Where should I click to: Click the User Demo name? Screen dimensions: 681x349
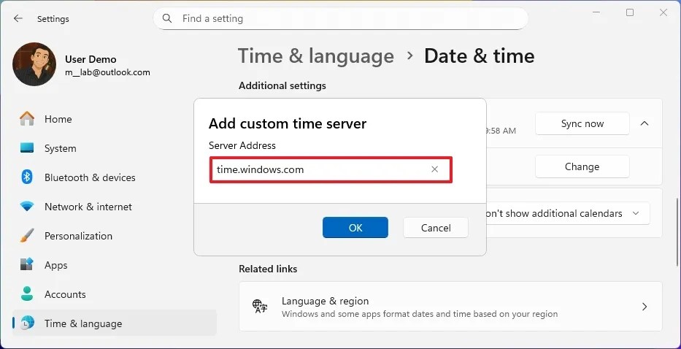click(x=91, y=59)
